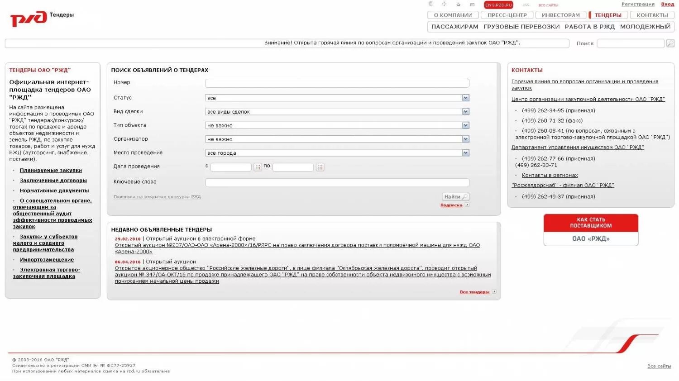679x381 pixels.
Task: Focus the Ключевые слова input field
Action: coord(337,183)
